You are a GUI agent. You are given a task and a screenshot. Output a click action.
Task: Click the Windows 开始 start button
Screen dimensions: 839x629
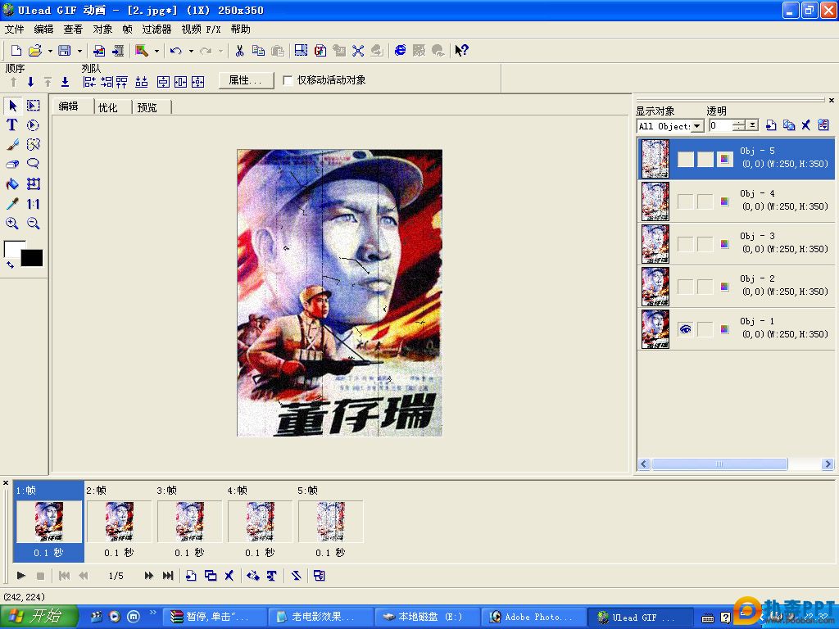point(39,617)
